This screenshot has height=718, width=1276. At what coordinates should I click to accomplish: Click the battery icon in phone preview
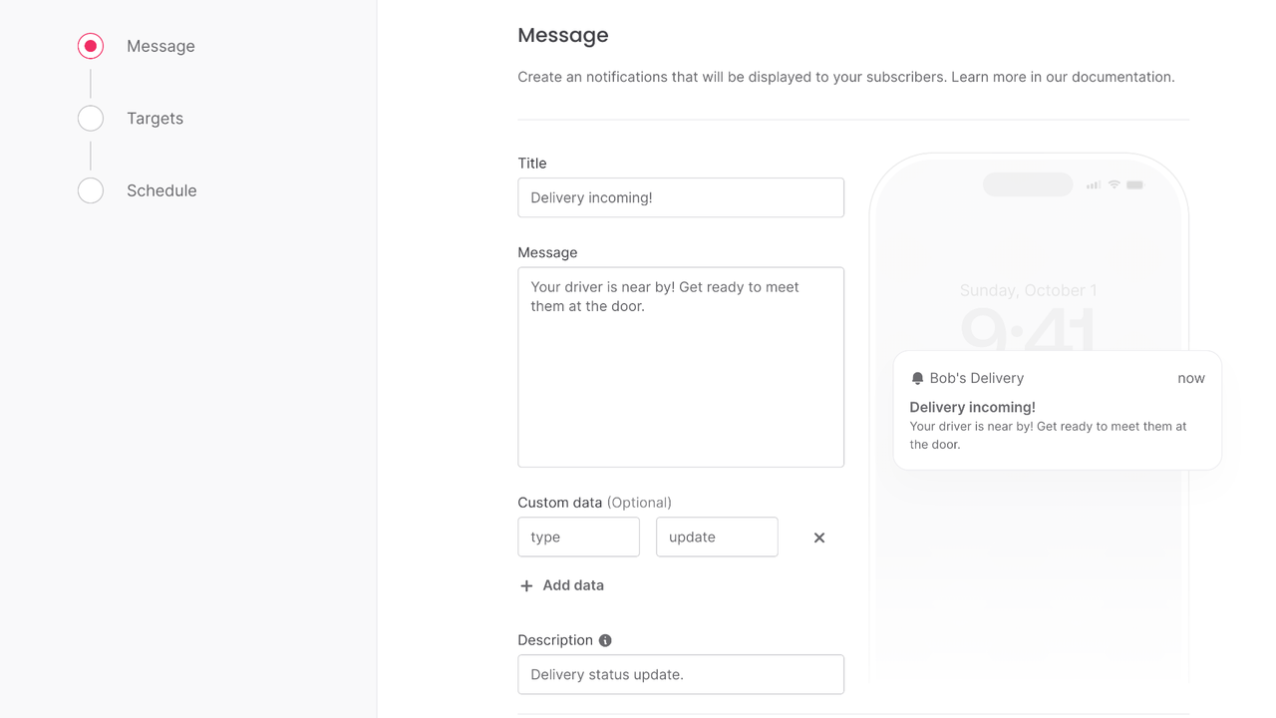[1134, 184]
